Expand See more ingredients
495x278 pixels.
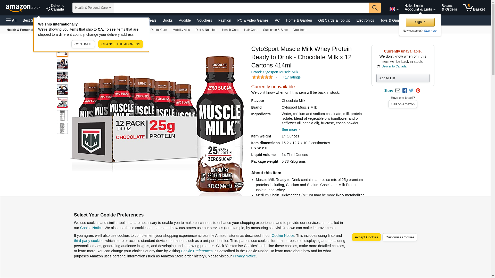coord(291,129)
